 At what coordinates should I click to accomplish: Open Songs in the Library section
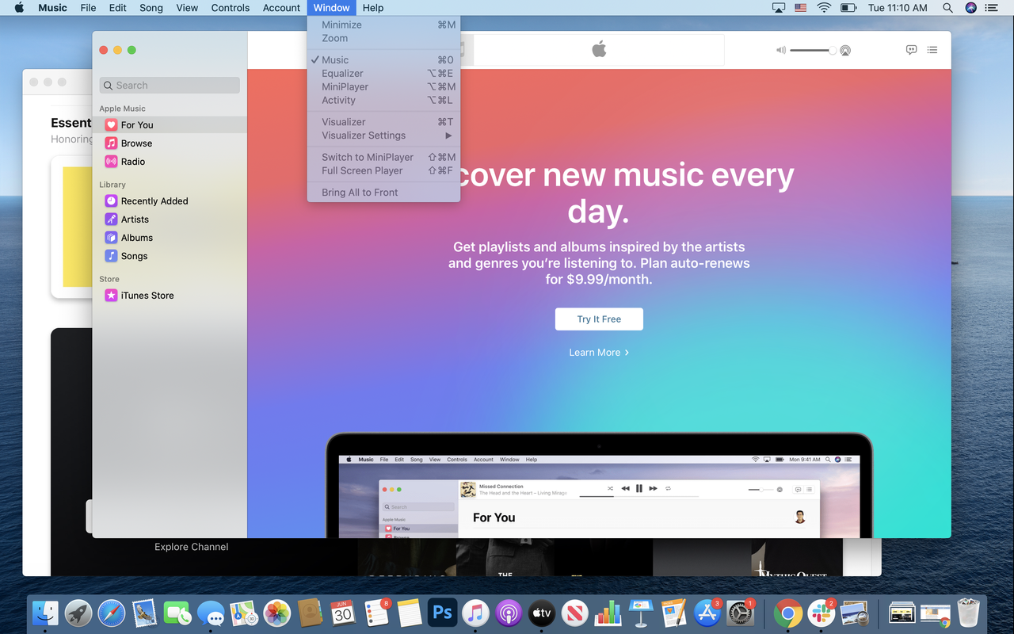(x=169, y=256)
